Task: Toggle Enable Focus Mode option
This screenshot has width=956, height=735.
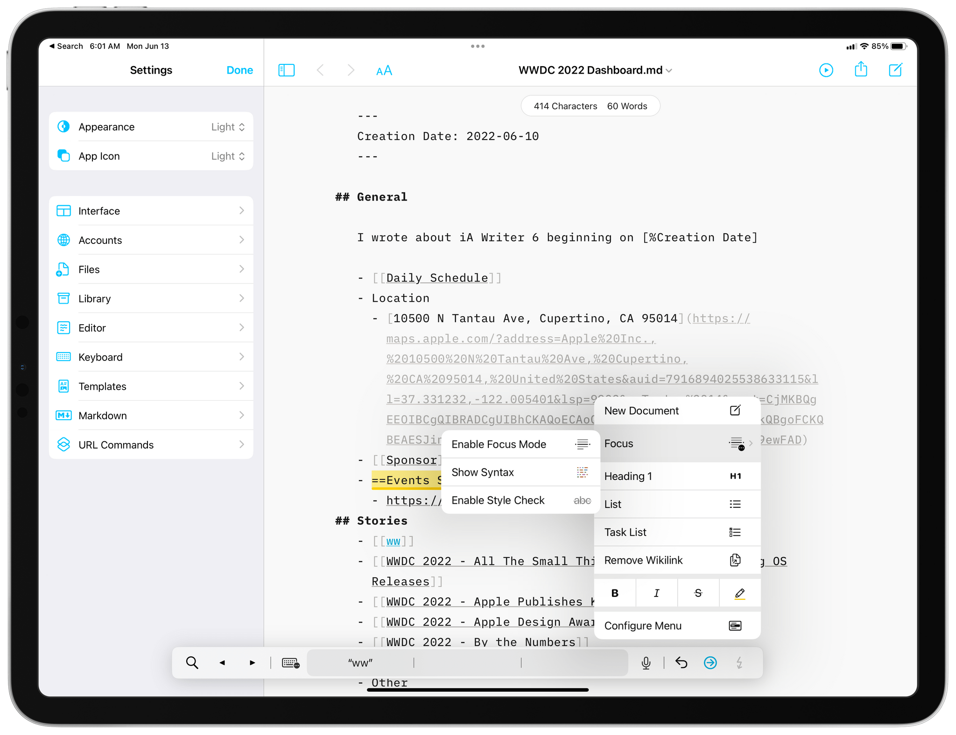Action: [520, 443]
